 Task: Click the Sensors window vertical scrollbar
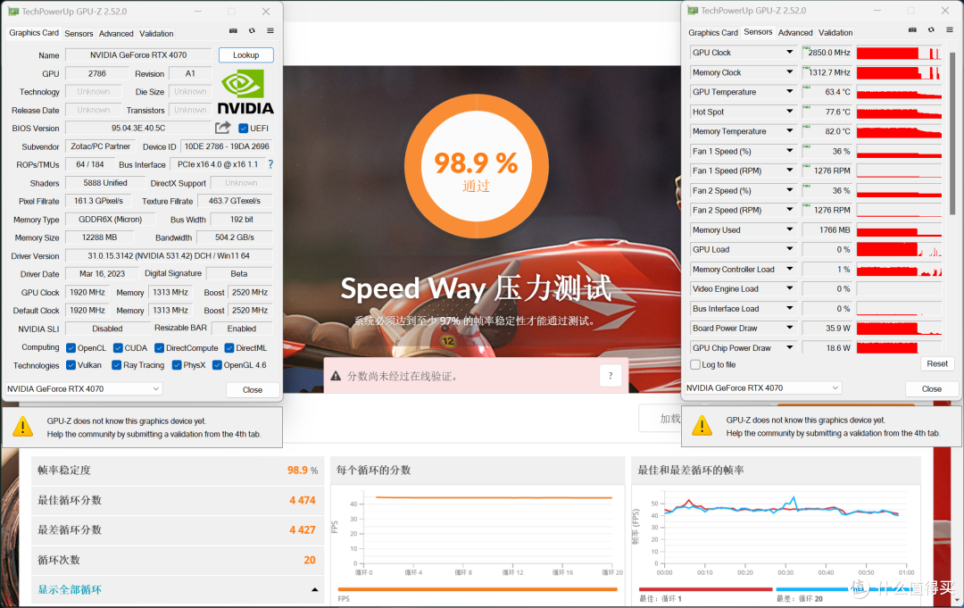(952, 132)
